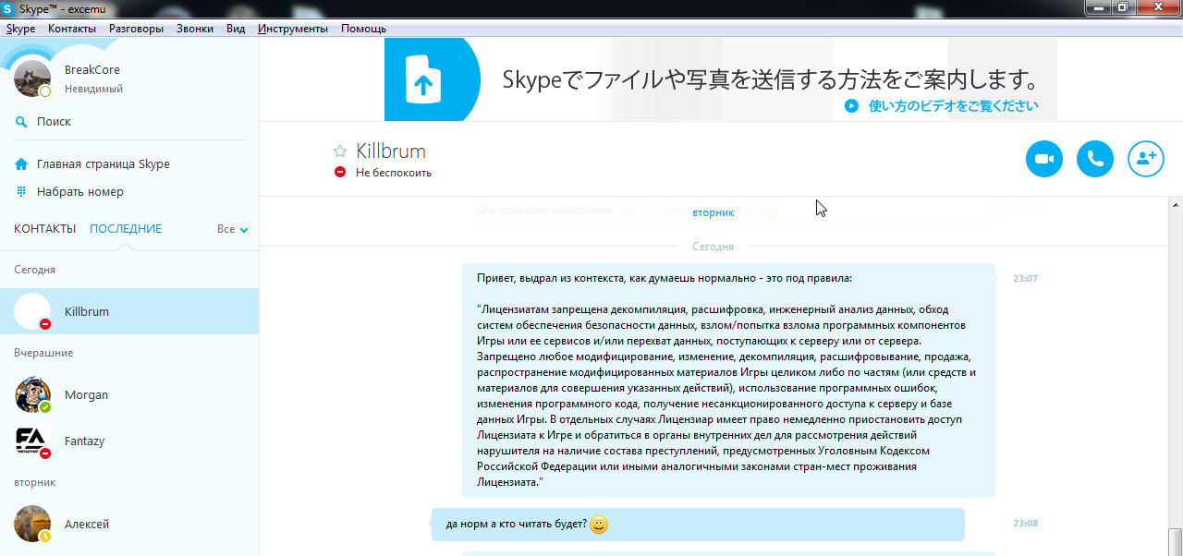Image resolution: width=1183 pixels, height=556 pixels.
Task: Click the file upload banner icon
Action: [x=423, y=79]
